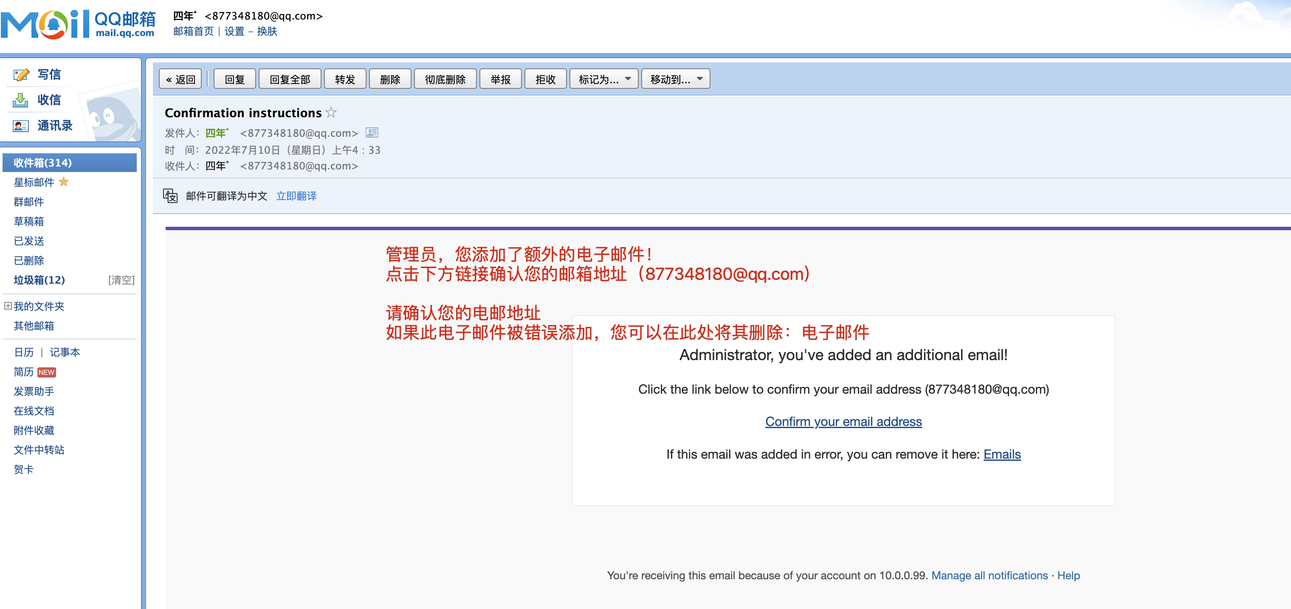Click the NEW badge next to 简历
The height and width of the screenshot is (609, 1291).
tap(46, 372)
